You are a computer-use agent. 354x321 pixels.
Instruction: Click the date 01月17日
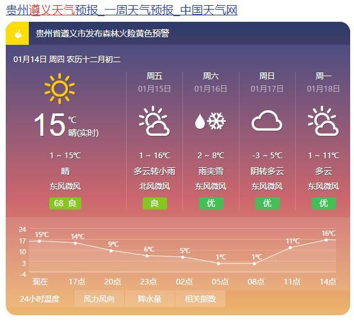click(267, 88)
